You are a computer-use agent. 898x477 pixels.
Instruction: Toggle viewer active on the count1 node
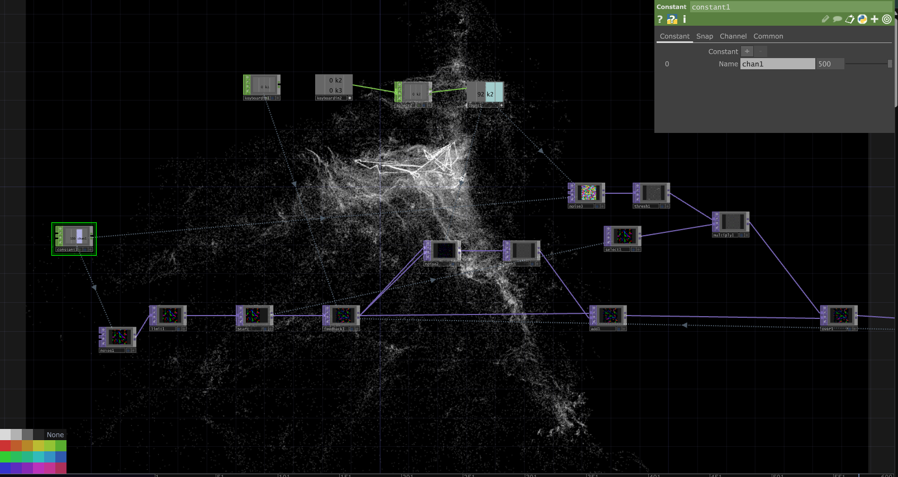coord(501,106)
